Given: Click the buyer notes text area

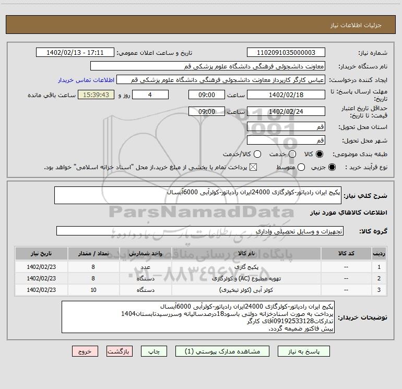Looking at the screenshot, I should [198, 317].
